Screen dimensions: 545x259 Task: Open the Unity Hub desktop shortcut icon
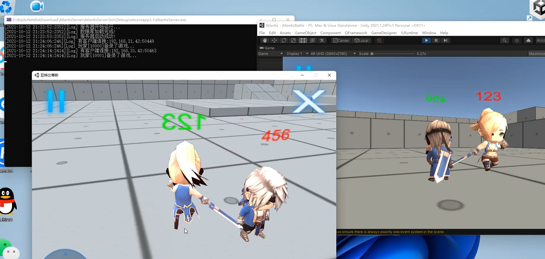[537, 9]
